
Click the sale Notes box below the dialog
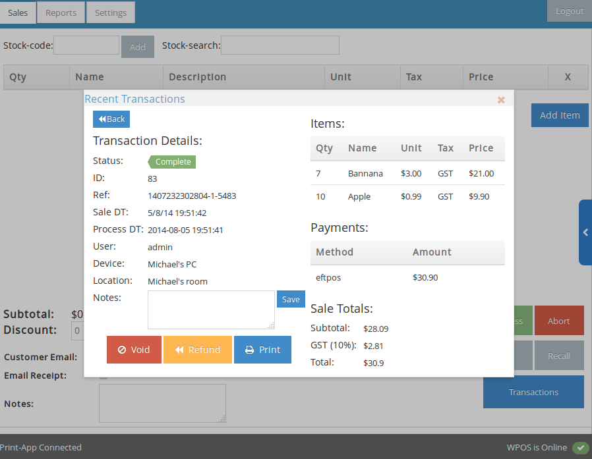[x=162, y=404]
